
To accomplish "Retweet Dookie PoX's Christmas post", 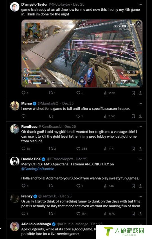I will coord(51,186).
